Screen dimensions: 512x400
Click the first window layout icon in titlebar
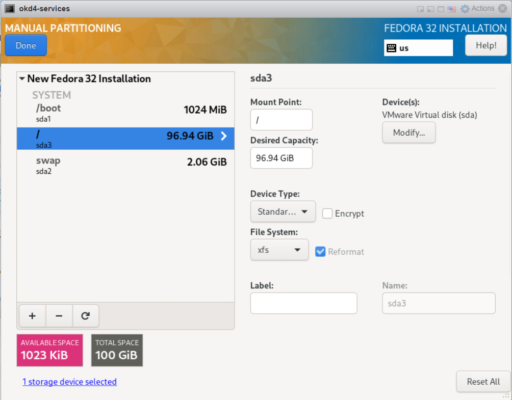[x=421, y=9]
